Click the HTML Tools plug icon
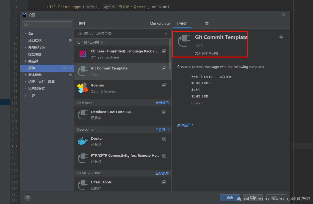Image resolution: width=313 pixels, height=204 pixels. click(x=83, y=185)
